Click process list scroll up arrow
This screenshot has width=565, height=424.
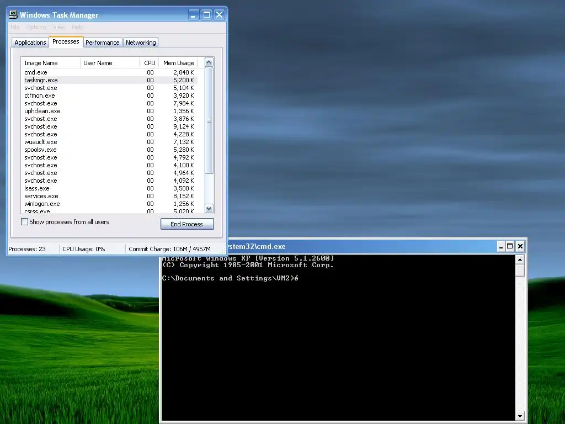click(x=209, y=62)
